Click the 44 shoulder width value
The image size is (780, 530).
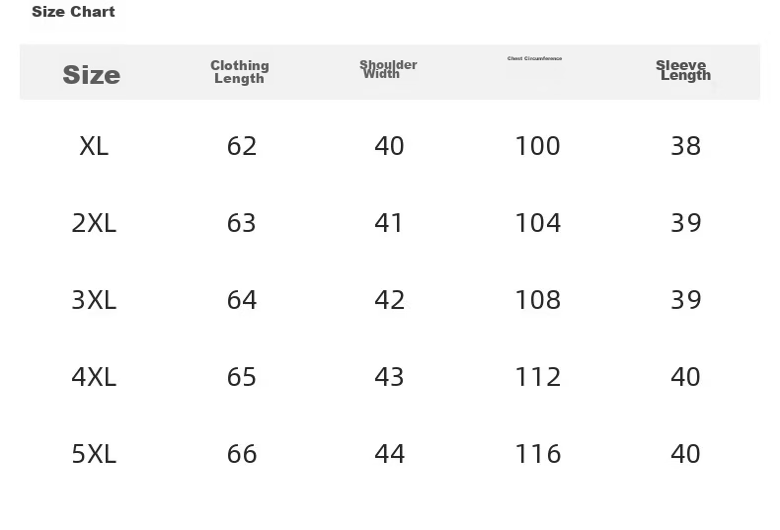tap(389, 454)
